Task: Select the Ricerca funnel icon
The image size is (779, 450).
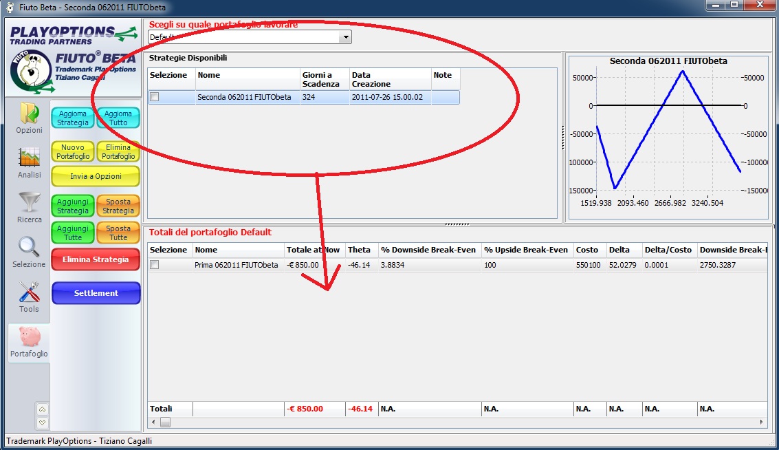Action: [x=29, y=203]
